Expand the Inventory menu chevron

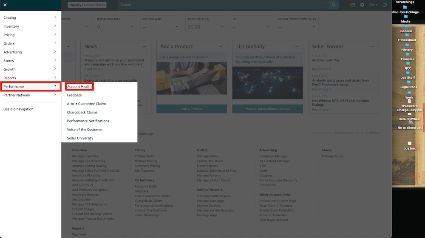point(55,26)
